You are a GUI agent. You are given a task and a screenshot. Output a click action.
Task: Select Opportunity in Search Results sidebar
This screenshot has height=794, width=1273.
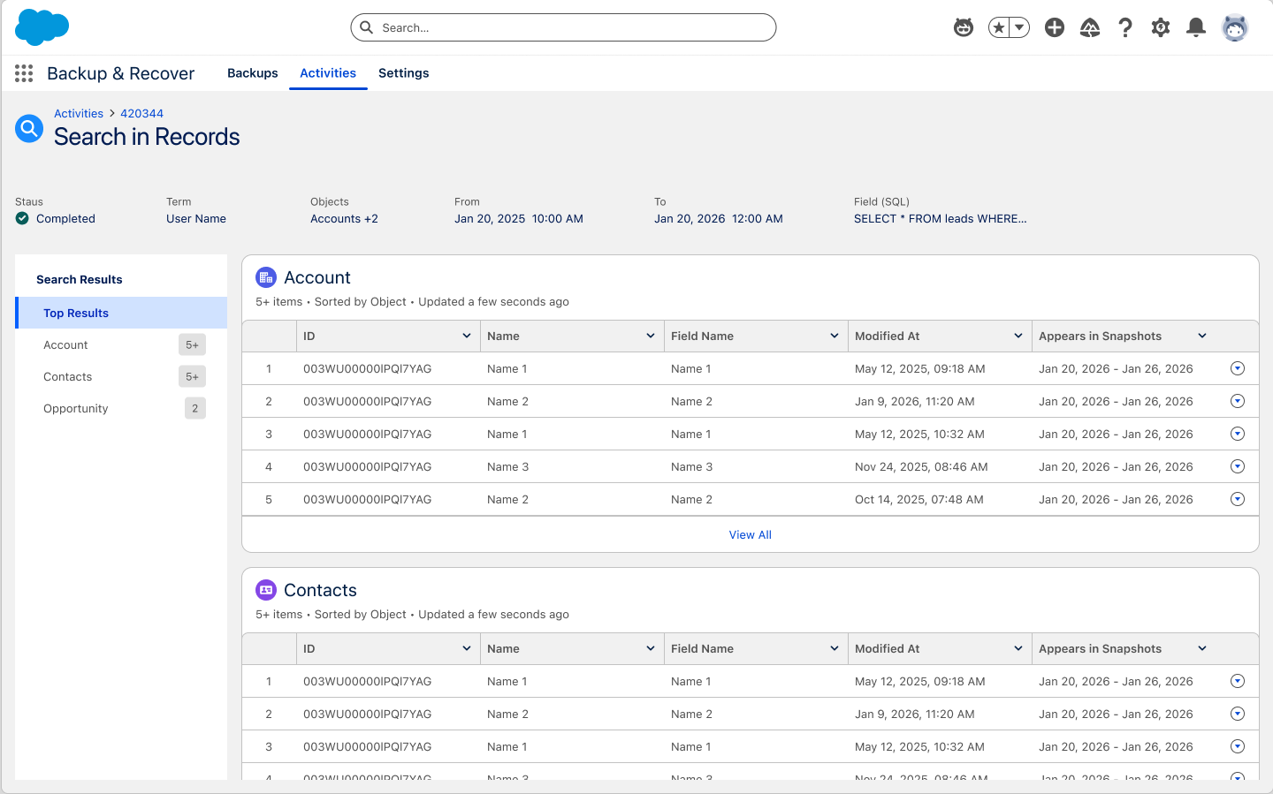pyautogui.click(x=121, y=408)
